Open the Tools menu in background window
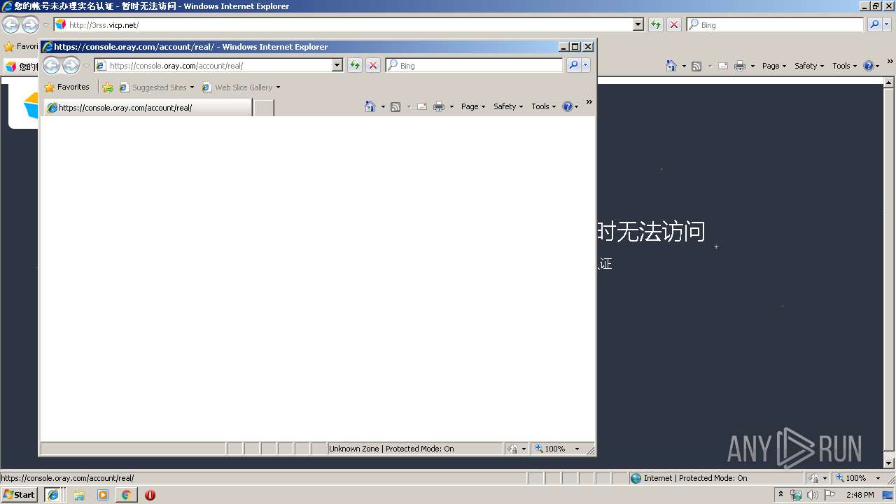896x504 pixels. tap(844, 66)
